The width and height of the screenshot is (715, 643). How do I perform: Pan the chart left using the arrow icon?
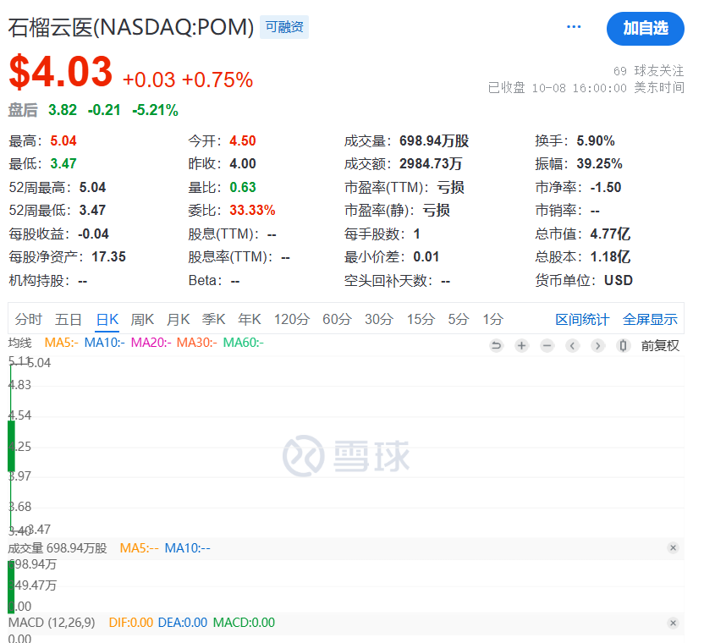click(572, 345)
